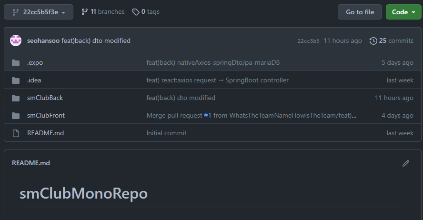Open the .idea folder
Image resolution: width=423 pixels, height=220 pixels.
click(34, 80)
